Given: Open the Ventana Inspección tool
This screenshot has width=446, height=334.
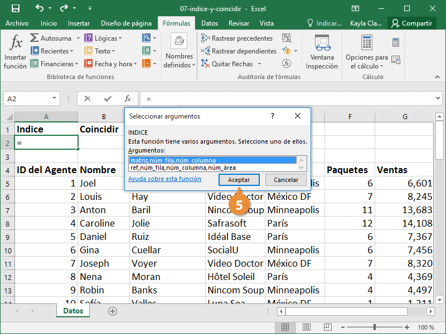Looking at the screenshot, I should click(322, 51).
